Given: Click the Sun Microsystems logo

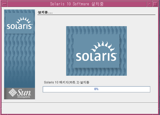Looking at the screenshot, I should pos(20,93).
